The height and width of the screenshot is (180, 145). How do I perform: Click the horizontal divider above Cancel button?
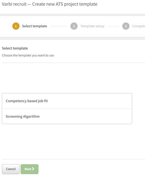73,159
